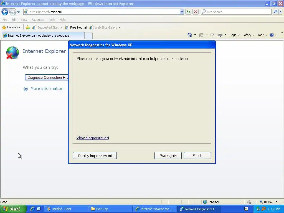Click the View diagnostic log link
This screenshot has width=284, height=213.
point(93,138)
